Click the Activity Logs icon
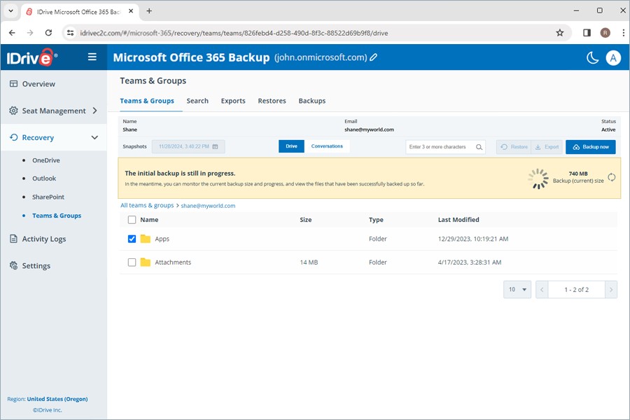 [x=14, y=239]
